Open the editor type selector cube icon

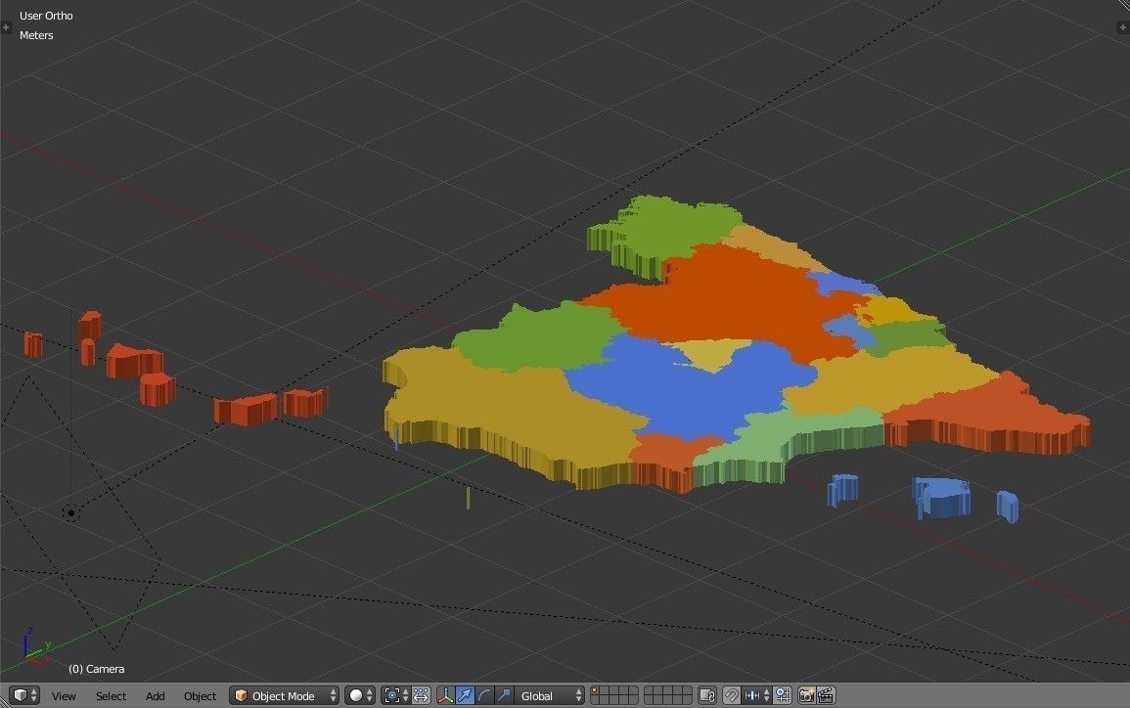(25, 695)
